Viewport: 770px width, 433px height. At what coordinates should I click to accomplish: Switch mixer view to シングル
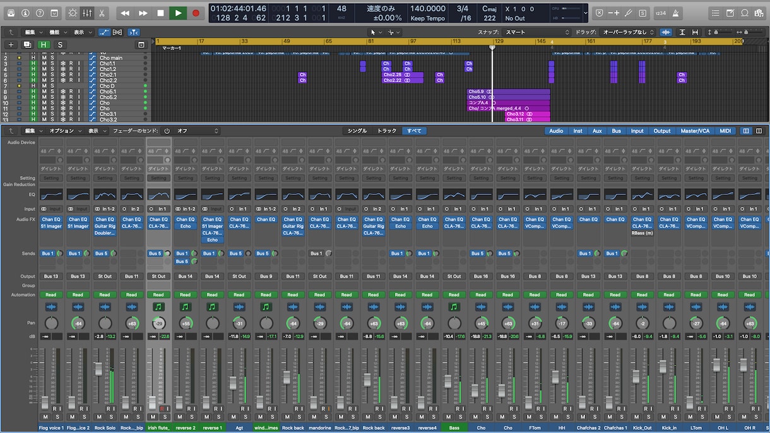(357, 131)
